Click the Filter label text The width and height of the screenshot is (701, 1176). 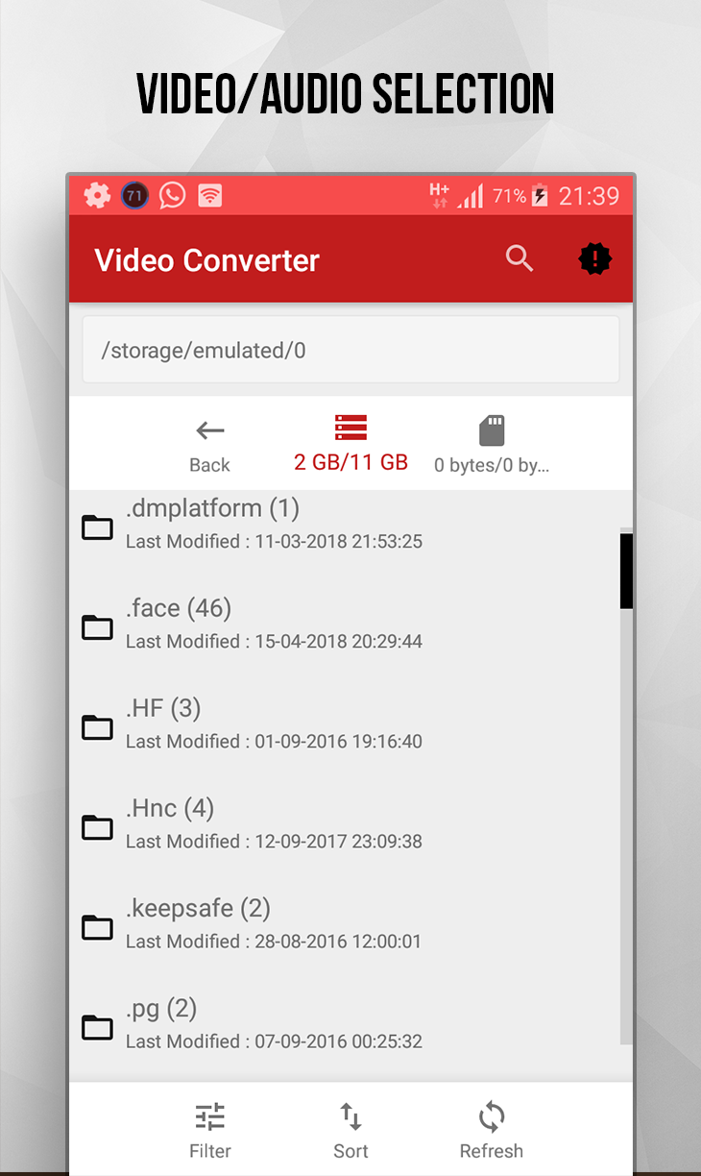[x=209, y=1151]
